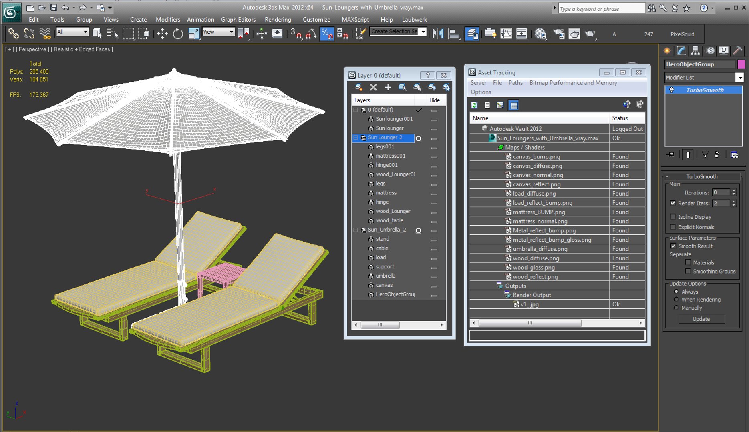
Task: Refresh the Asset Tracking list
Action: click(474, 105)
